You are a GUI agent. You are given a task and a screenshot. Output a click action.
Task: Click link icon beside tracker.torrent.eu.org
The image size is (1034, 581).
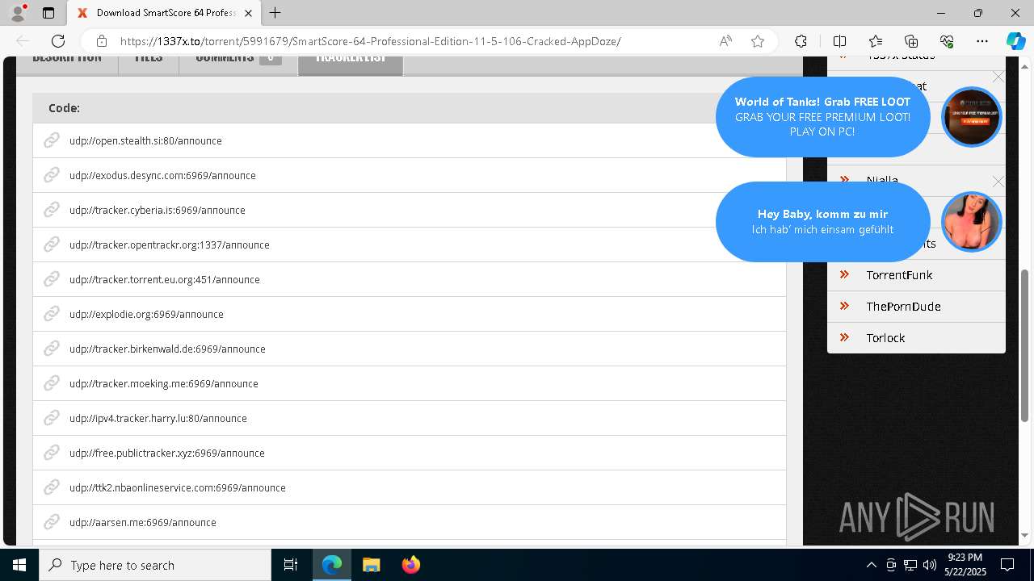[x=52, y=279]
